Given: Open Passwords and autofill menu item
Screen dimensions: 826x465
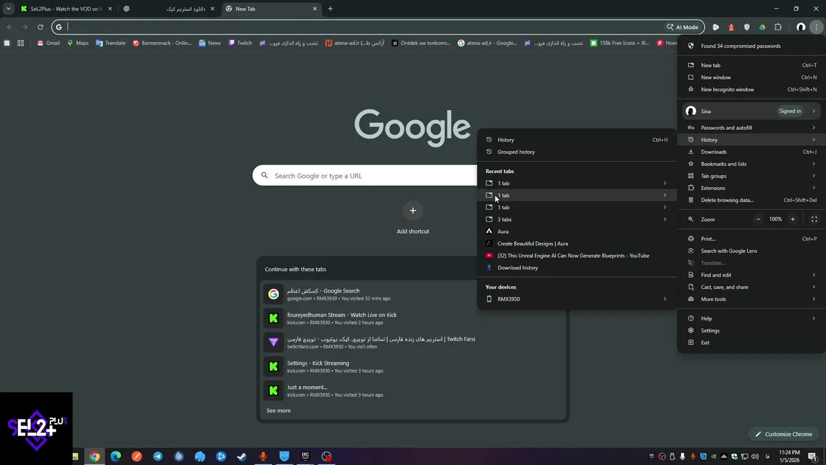Looking at the screenshot, I should pos(752,128).
